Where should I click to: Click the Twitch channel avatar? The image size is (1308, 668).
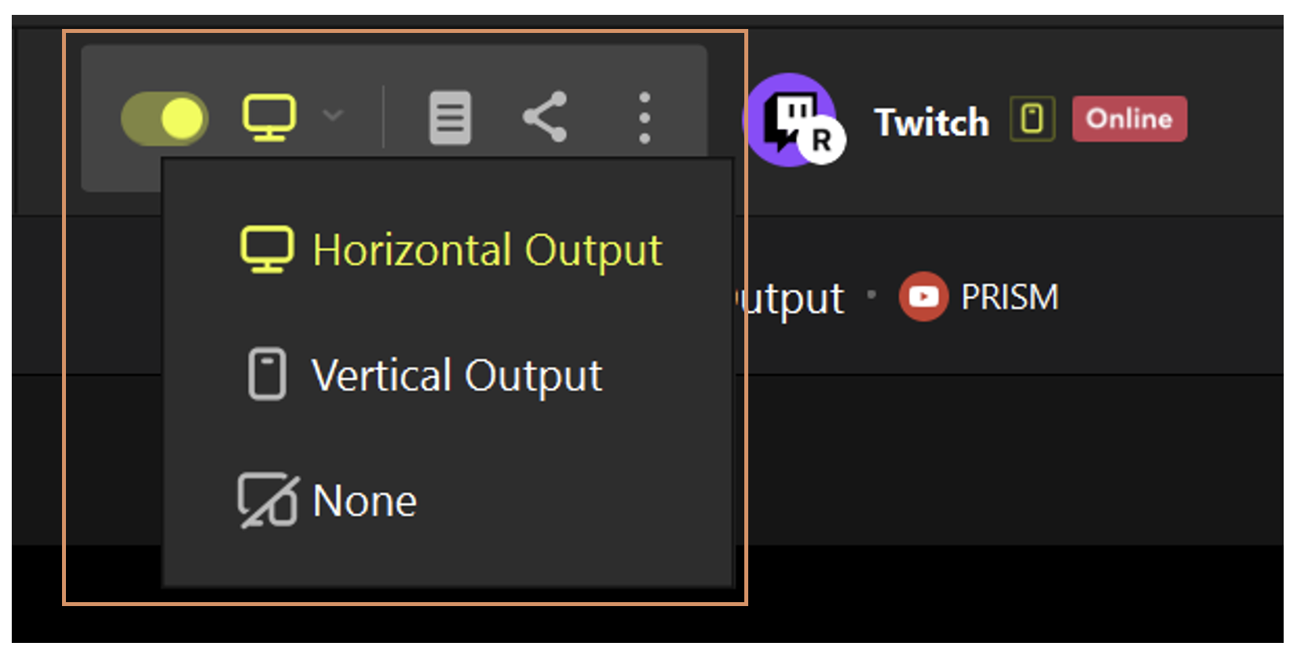pos(790,119)
